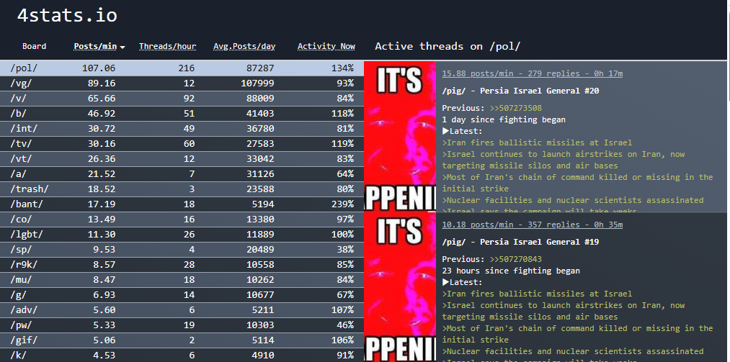The height and width of the screenshot is (362, 730).
Task: Click the 134% activity value
Action: pos(342,68)
